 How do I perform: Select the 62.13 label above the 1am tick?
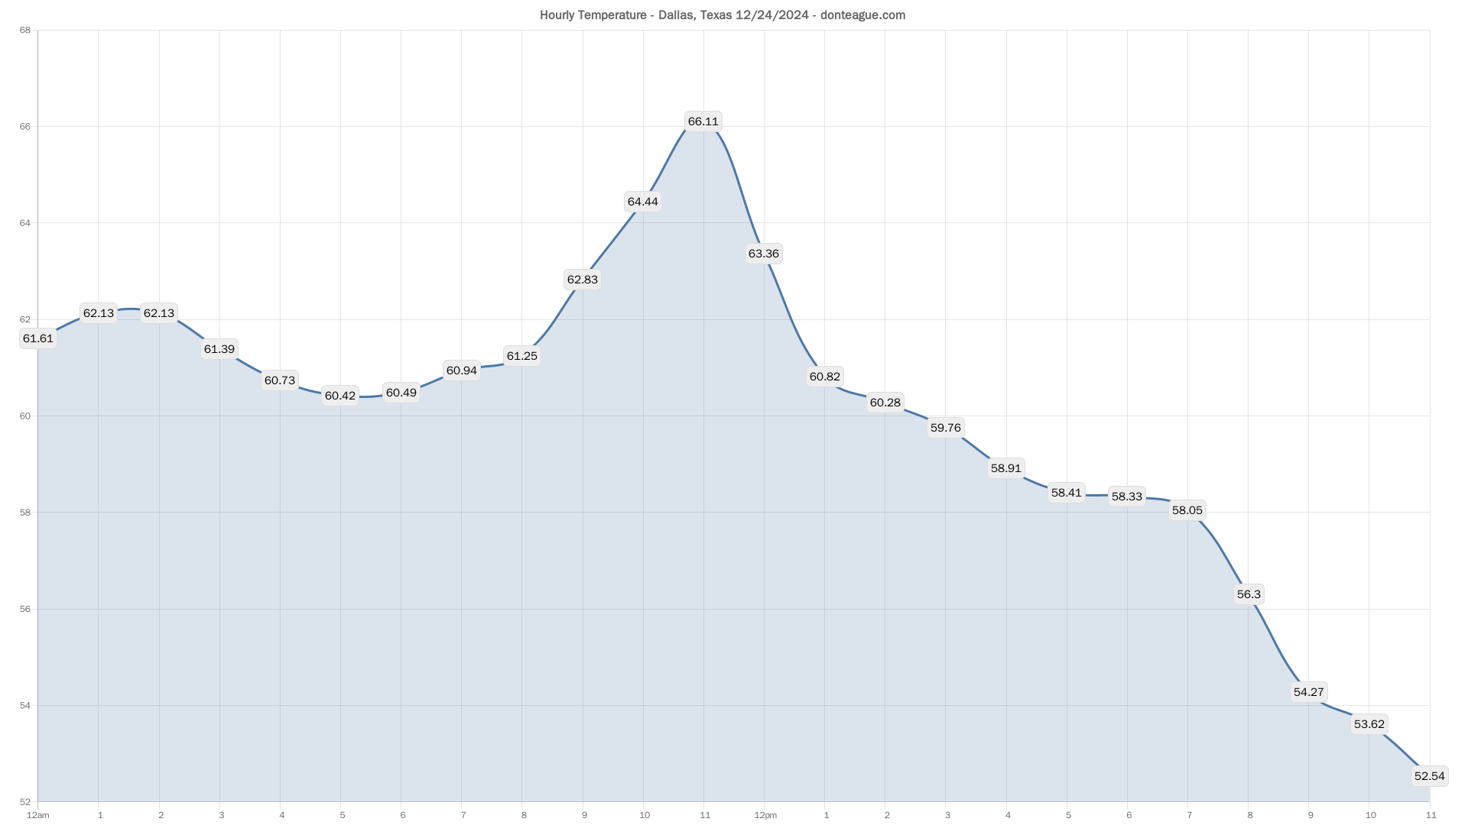click(99, 313)
